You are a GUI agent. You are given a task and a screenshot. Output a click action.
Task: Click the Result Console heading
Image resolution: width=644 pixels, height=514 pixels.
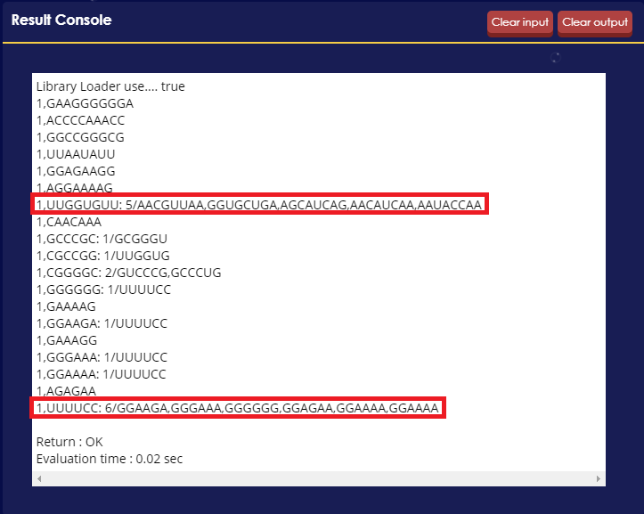(61, 20)
